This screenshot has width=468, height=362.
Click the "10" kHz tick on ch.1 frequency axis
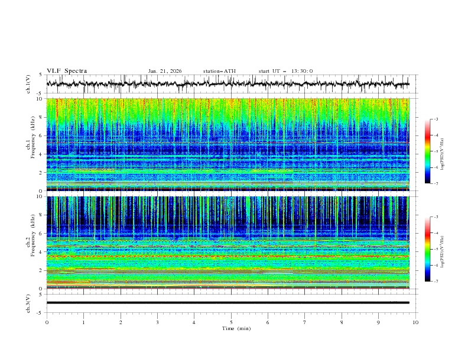tap(39, 99)
